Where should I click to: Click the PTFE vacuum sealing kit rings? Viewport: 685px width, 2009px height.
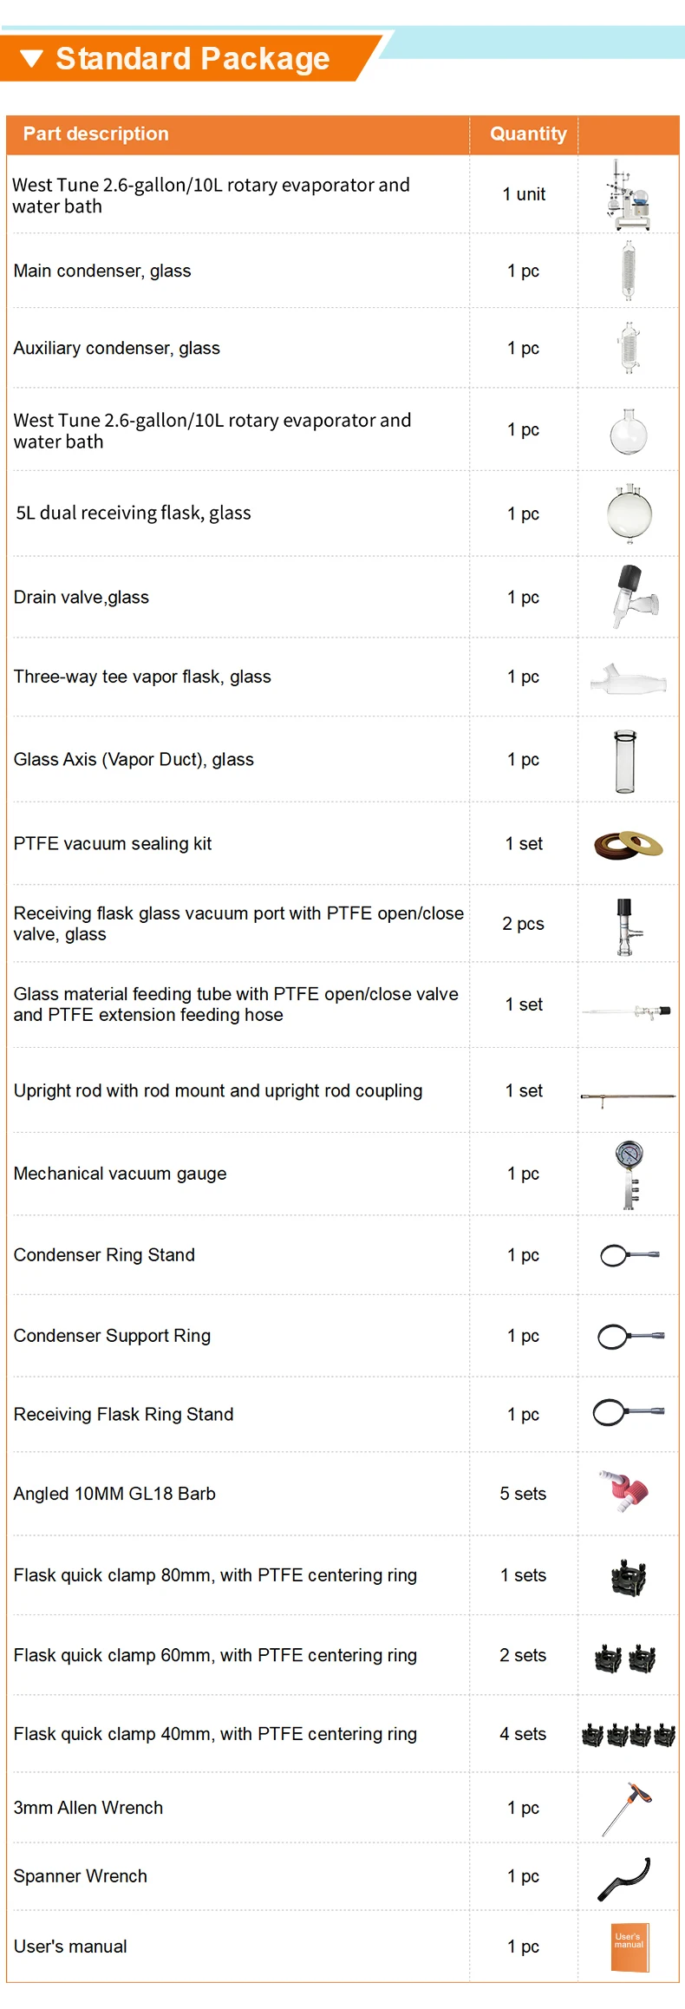(629, 843)
